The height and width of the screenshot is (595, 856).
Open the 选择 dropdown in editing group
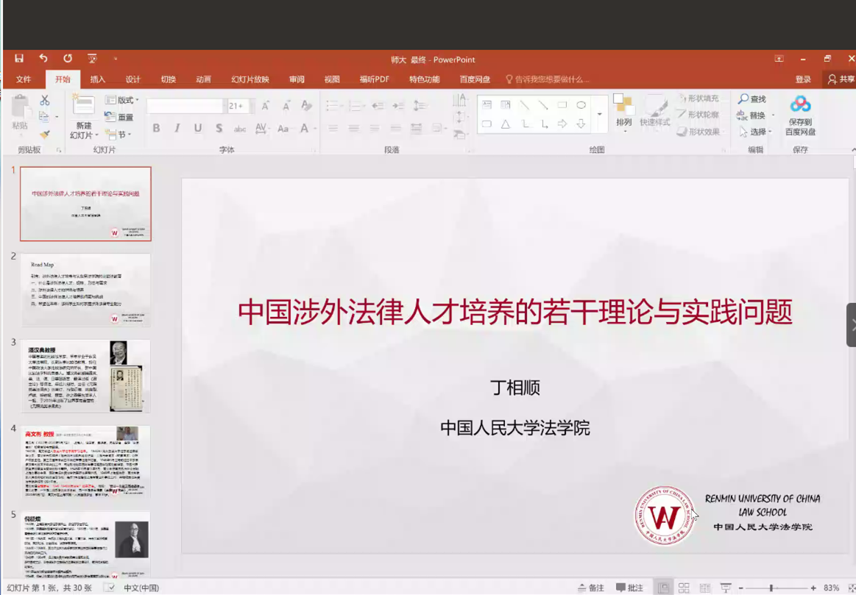point(756,132)
